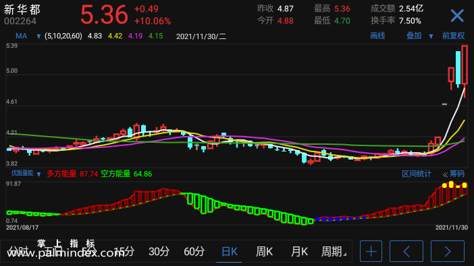This screenshot has height=266, width=474.
Task: Select the 月K tab
Action: click(299, 251)
